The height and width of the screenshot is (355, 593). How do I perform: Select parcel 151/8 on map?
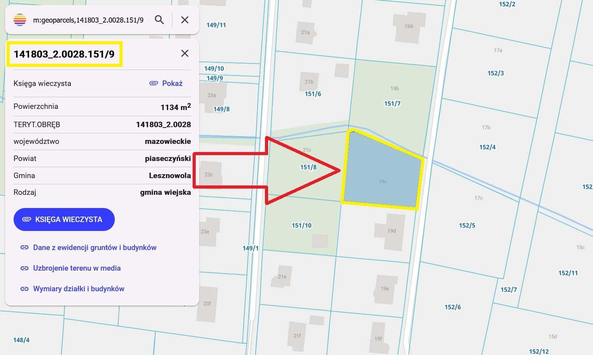(x=308, y=168)
